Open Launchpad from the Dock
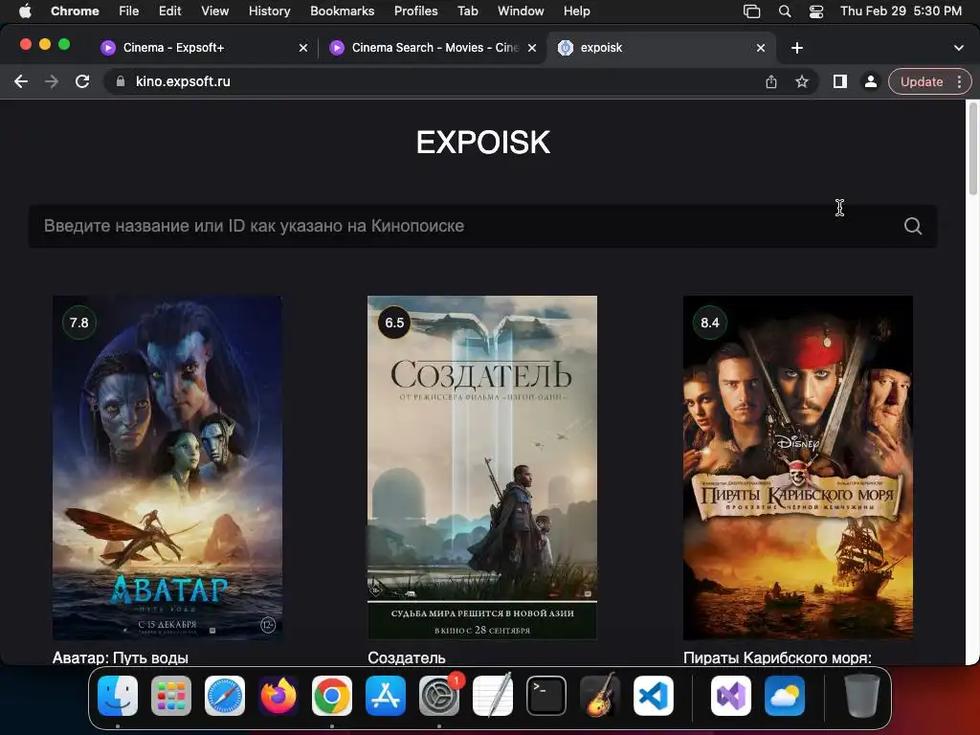 pos(171,696)
